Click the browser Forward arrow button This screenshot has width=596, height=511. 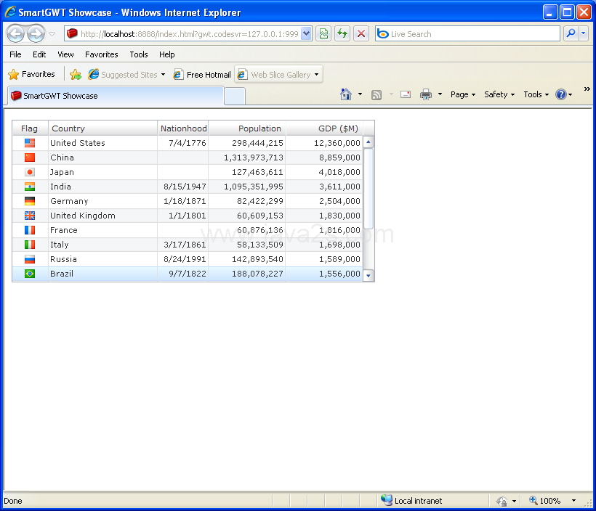tap(36, 34)
